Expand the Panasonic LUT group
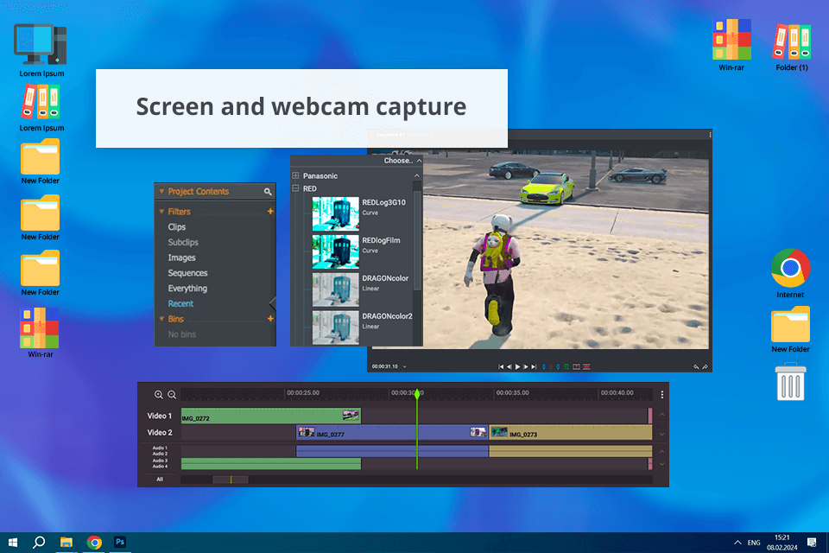 [295, 175]
